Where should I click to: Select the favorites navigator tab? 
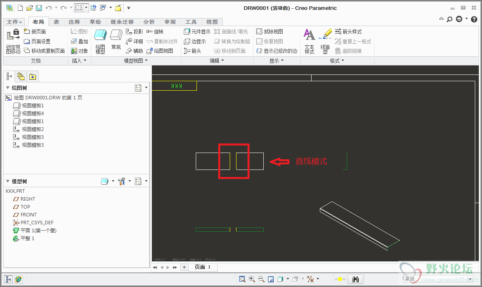[32, 76]
